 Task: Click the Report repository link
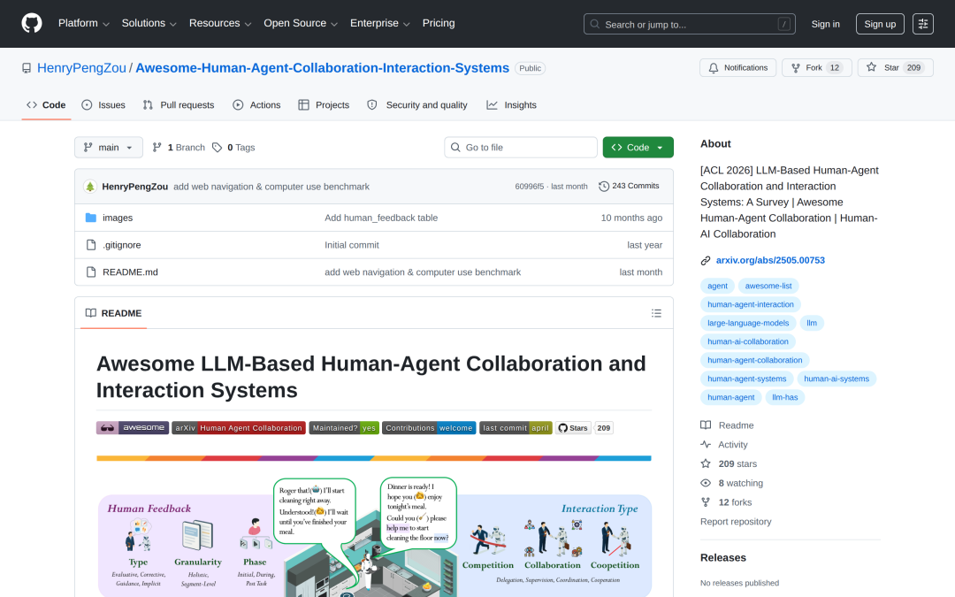point(736,522)
